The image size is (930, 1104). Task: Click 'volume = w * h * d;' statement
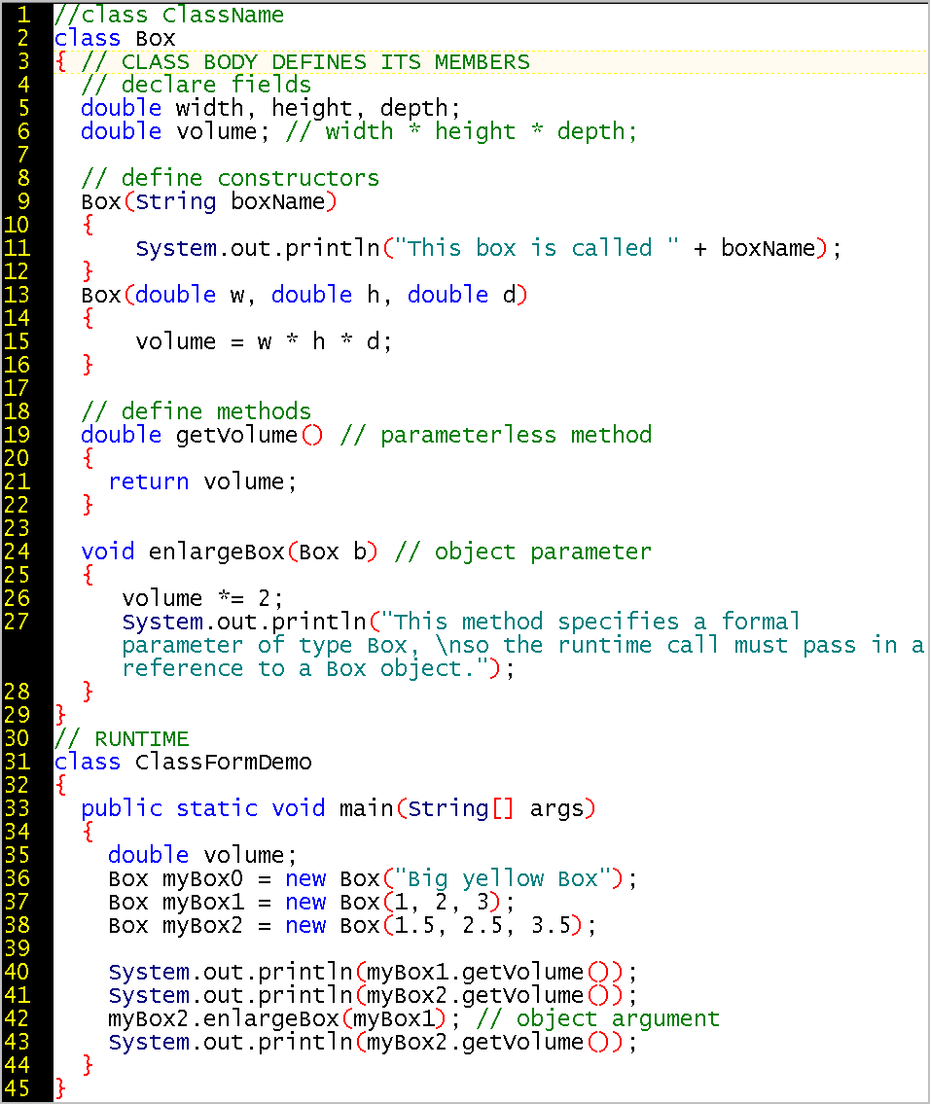coord(264,341)
